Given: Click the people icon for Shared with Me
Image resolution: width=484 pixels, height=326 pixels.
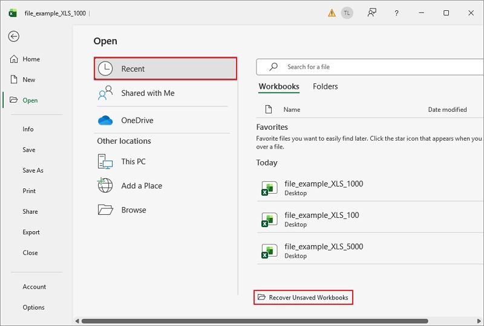Looking at the screenshot, I should [x=105, y=93].
